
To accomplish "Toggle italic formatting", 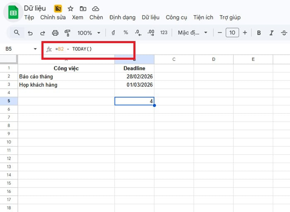I will 271,33.
